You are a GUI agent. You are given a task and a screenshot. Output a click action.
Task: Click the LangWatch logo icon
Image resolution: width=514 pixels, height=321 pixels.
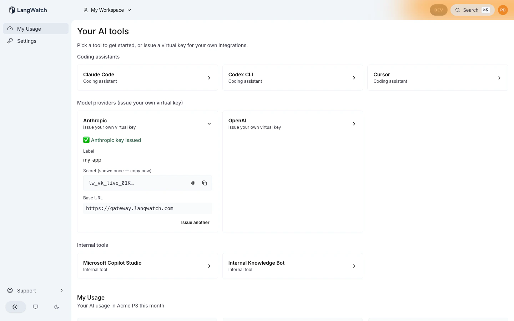pyautogui.click(x=12, y=10)
